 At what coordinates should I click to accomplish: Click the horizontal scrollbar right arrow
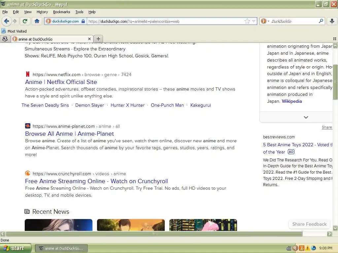(329, 234)
